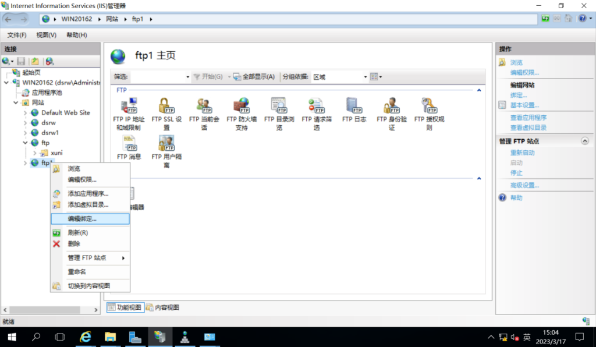Switch to 内容视图 tab
The height and width of the screenshot is (347, 596).
(x=163, y=307)
